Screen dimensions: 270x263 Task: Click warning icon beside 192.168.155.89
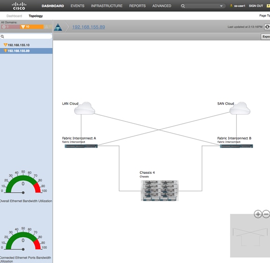click(5, 51)
